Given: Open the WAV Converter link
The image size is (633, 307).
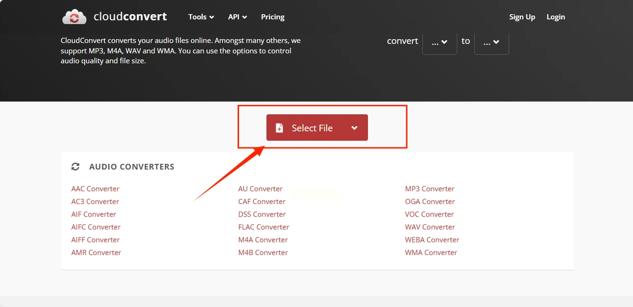Looking at the screenshot, I should 430,227.
